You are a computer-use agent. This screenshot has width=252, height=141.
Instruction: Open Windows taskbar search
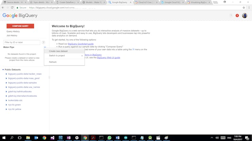(12, 138)
